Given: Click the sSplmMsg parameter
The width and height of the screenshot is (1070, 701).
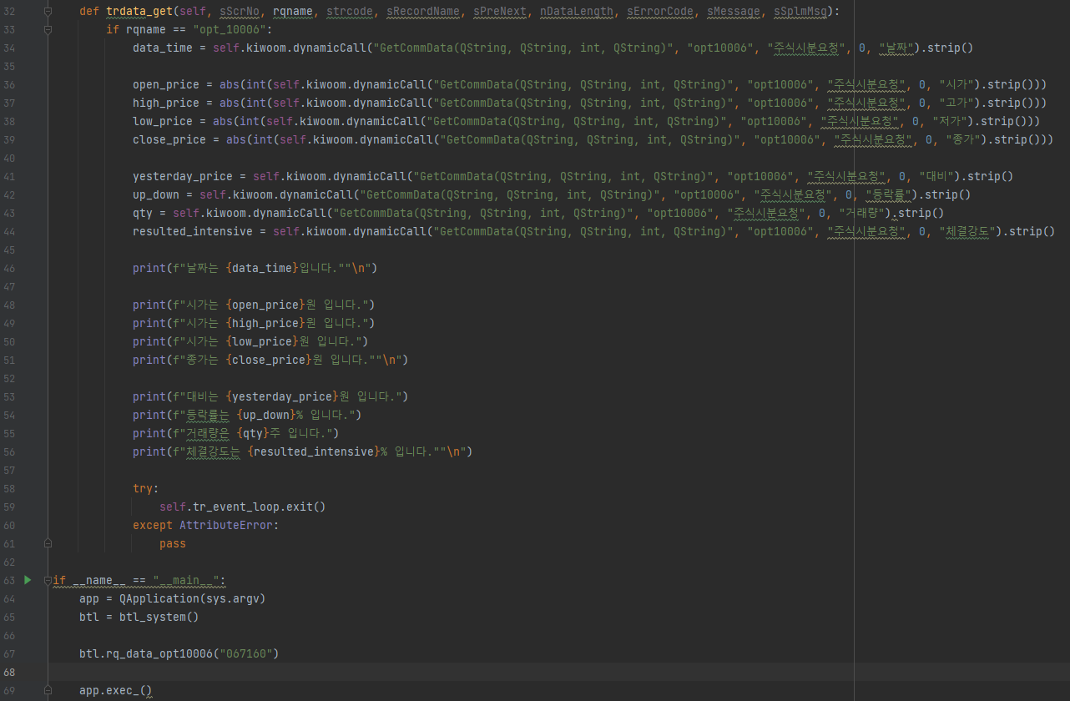Looking at the screenshot, I should pos(800,12).
